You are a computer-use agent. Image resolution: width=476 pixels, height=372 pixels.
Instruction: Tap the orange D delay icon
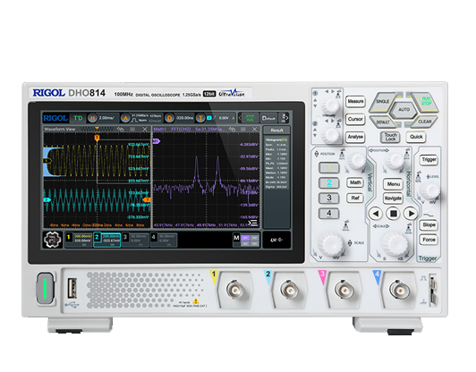(169, 118)
